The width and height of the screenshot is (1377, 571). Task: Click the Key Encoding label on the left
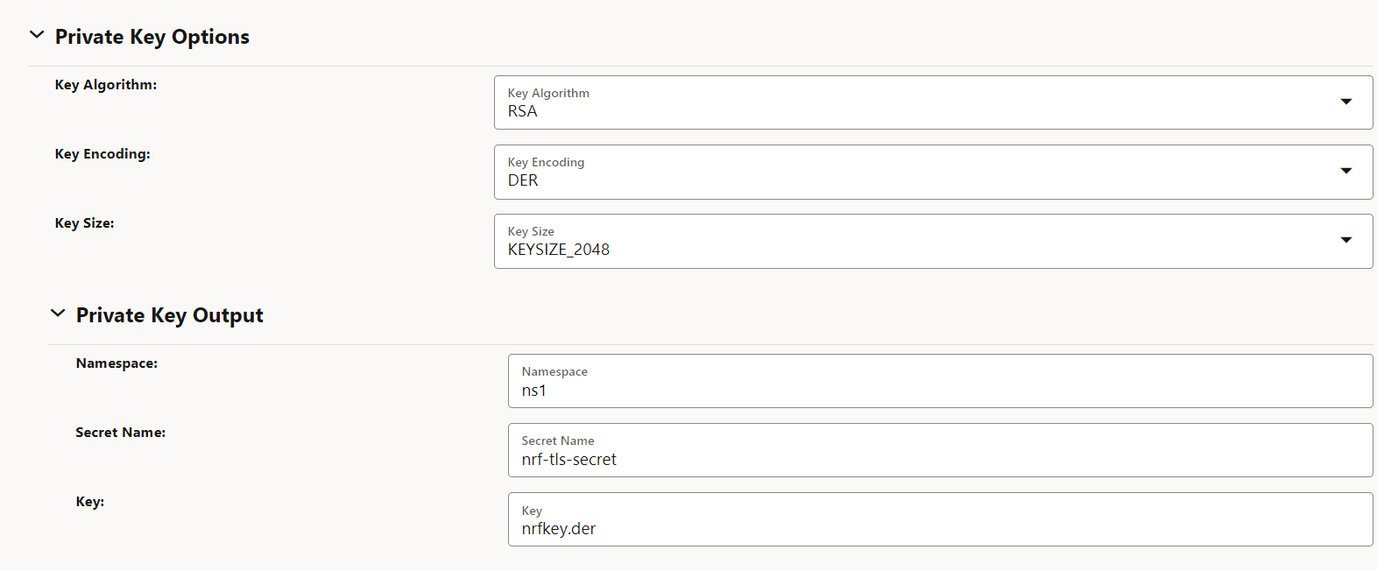102,153
